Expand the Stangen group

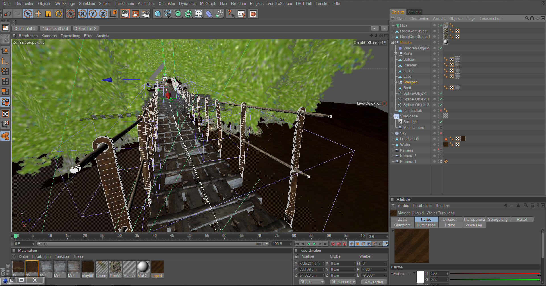point(395,82)
